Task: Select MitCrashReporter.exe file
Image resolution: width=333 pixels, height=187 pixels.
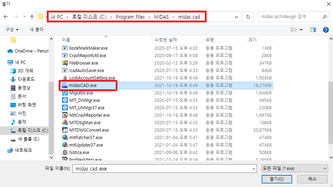Action: [x=89, y=115]
